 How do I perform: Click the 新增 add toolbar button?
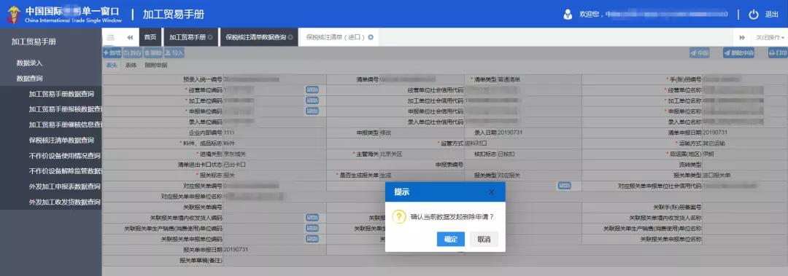(112, 52)
